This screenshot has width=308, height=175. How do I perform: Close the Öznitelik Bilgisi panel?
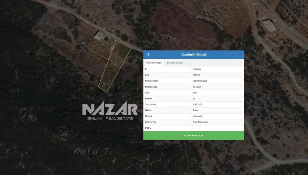(x=240, y=55)
